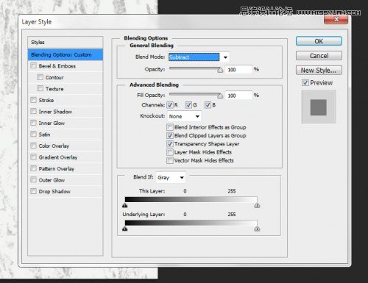Image resolution: width=368 pixels, height=283 pixels.
Task: Click the gray preview thumbnail swatch
Action: [x=319, y=107]
